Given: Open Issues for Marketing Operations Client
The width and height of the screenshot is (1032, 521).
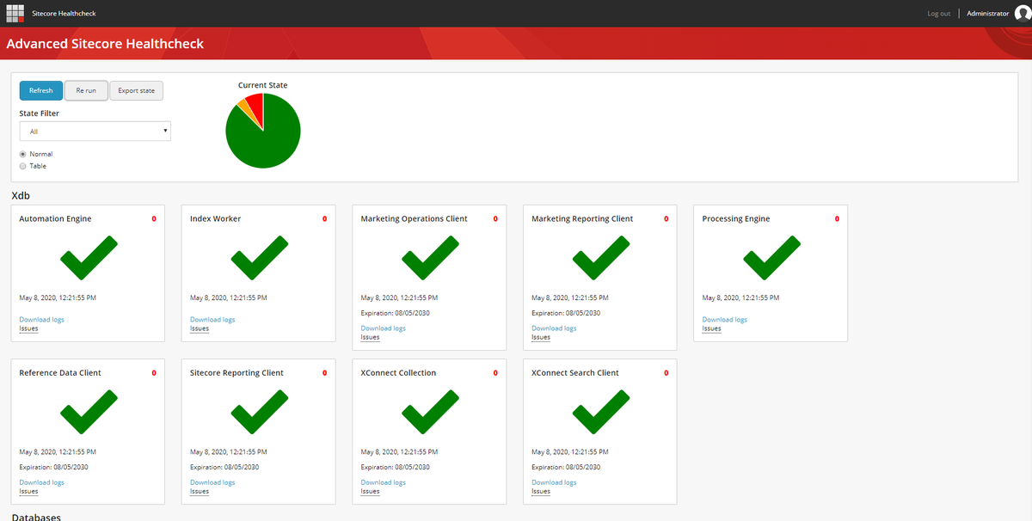Looking at the screenshot, I should (370, 337).
